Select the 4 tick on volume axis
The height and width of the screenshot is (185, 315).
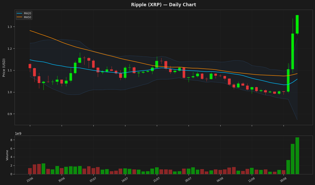(x=12, y=157)
